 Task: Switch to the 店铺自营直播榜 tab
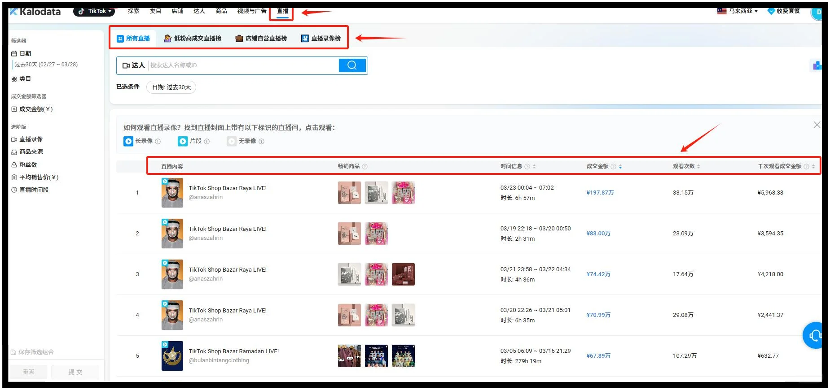(x=261, y=39)
